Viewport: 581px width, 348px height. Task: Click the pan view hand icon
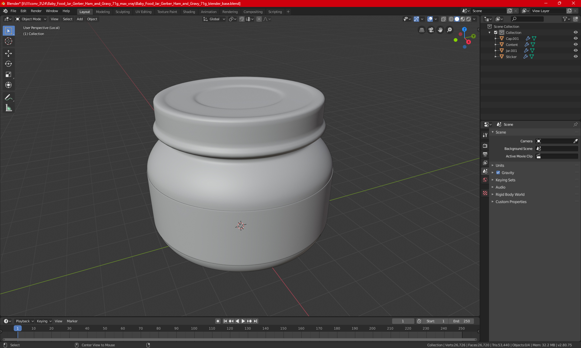[x=440, y=30]
